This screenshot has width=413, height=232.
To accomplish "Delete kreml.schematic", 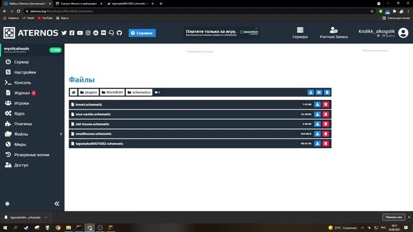I will click(x=325, y=104).
